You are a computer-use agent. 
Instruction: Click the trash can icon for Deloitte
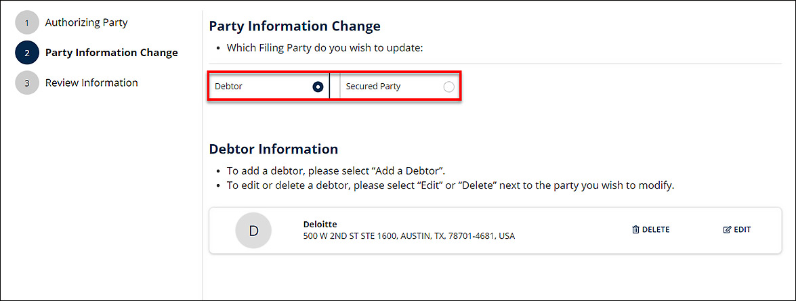[x=635, y=229]
